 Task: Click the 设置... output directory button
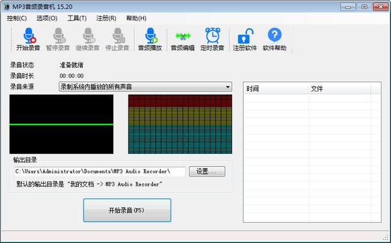(207, 171)
